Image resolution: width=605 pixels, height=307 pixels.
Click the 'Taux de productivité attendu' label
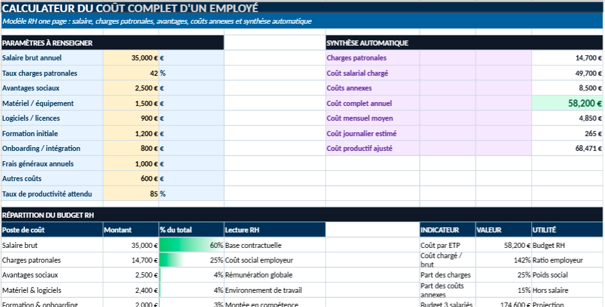point(47,194)
